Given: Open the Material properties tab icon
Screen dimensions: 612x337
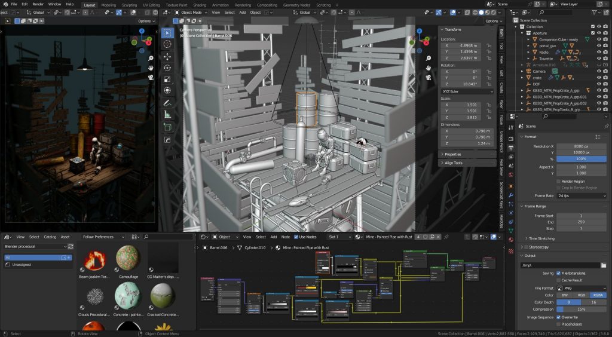Looking at the screenshot, I should point(511,240).
